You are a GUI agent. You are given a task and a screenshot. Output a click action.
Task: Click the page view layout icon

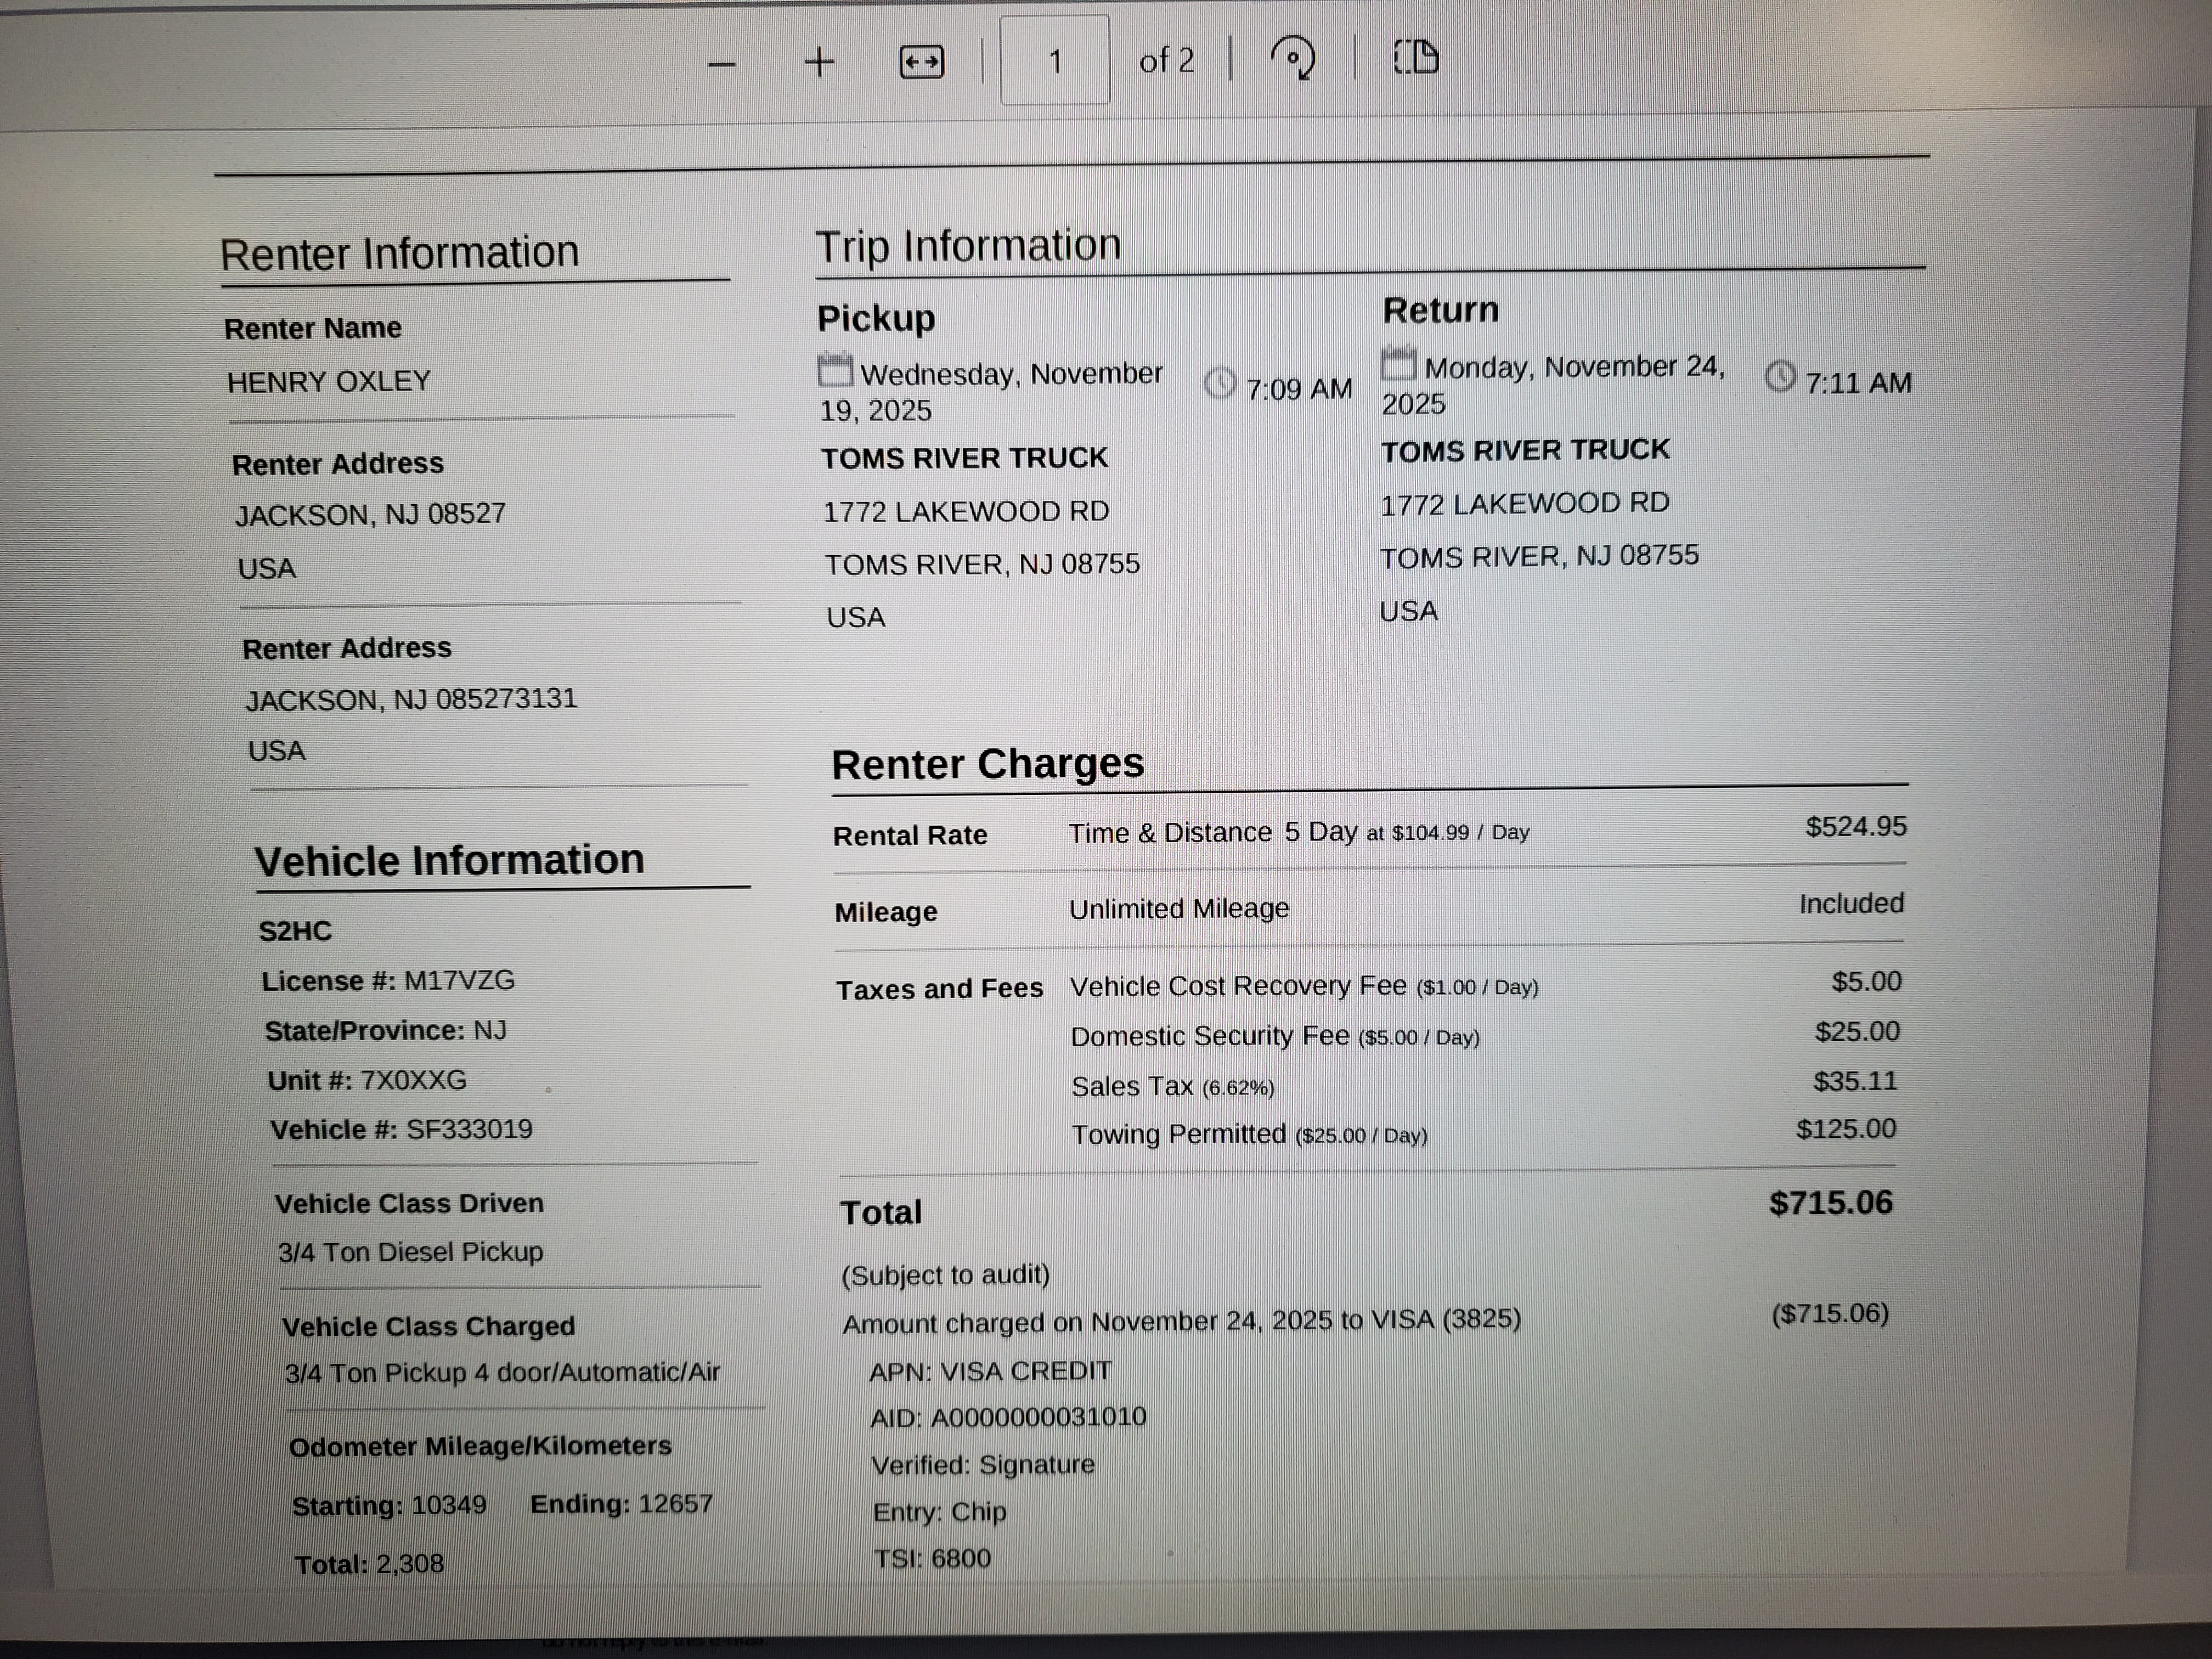pyautogui.click(x=1416, y=57)
